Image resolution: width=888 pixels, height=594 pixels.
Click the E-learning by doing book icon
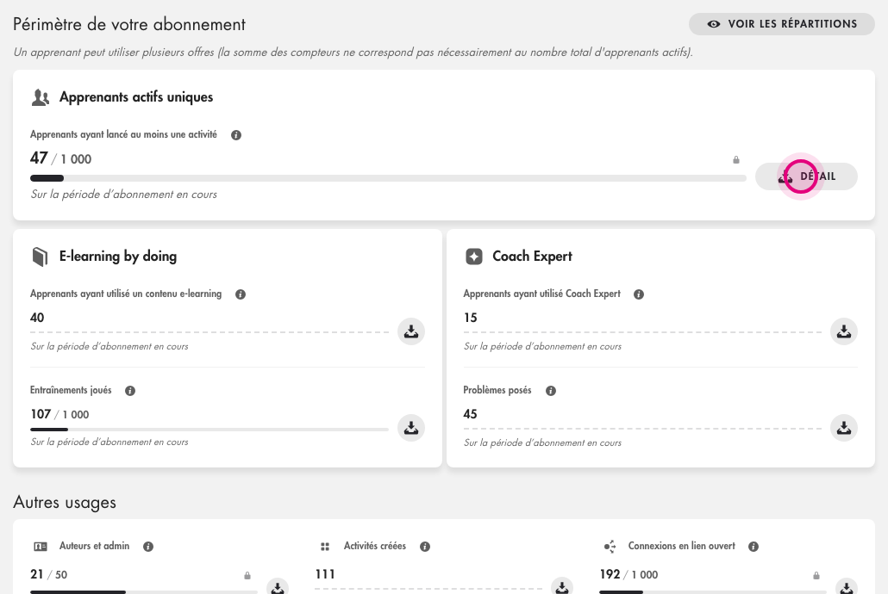tap(40, 257)
